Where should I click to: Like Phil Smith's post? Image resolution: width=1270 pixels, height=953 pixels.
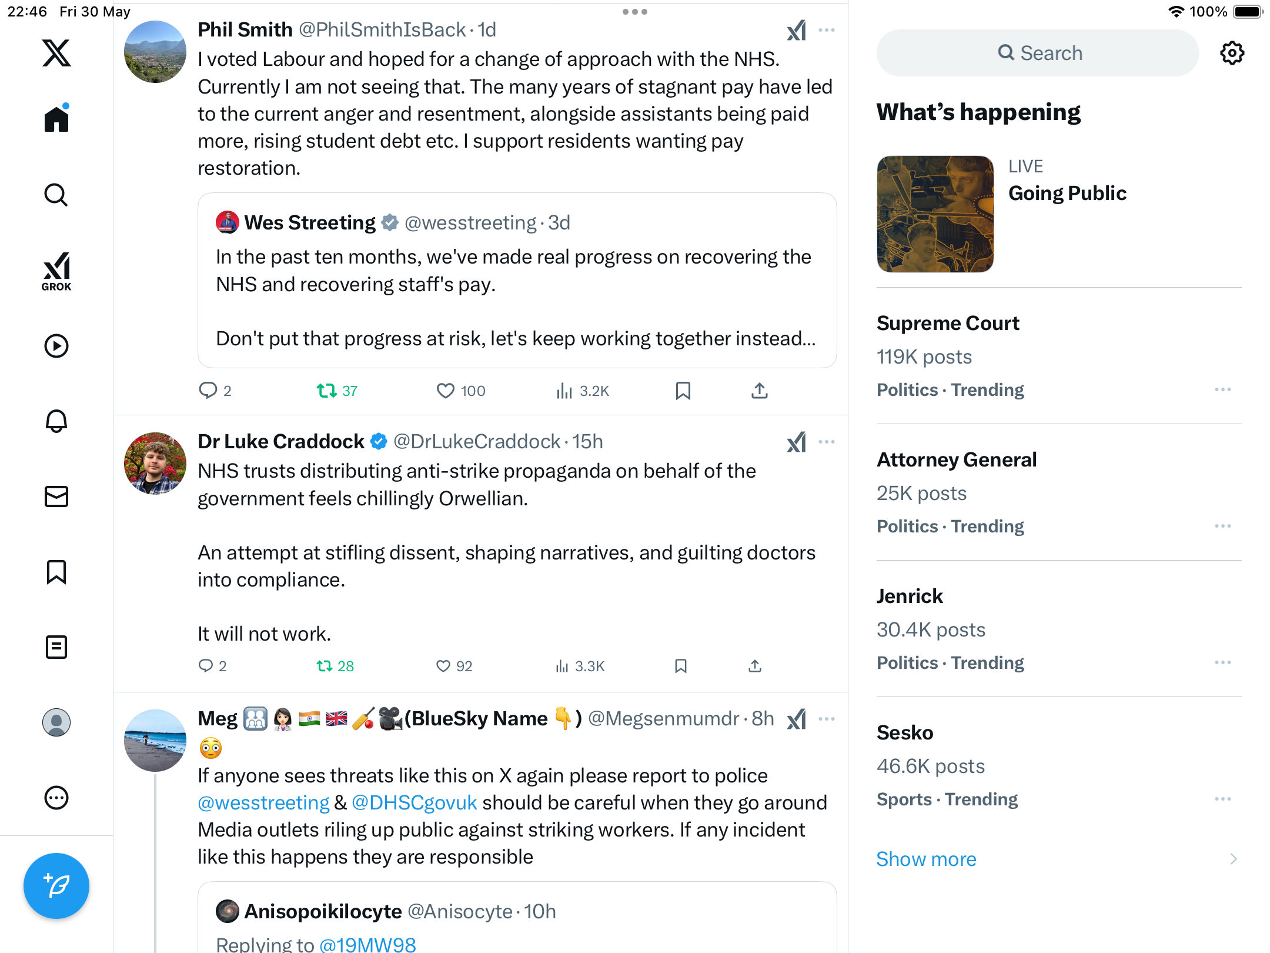point(460,391)
